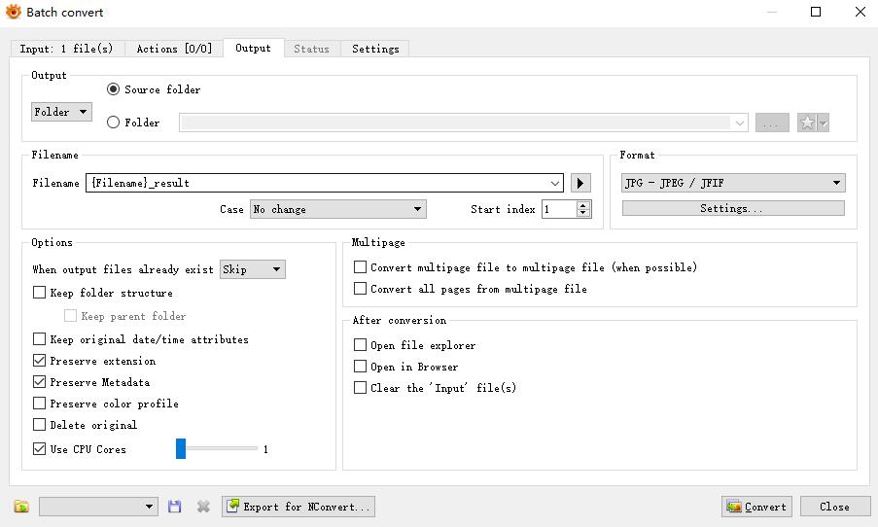Tick the Delete original checkbox
Image resolution: width=878 pixels, height=527 pixels.
[x=40, y=425]
